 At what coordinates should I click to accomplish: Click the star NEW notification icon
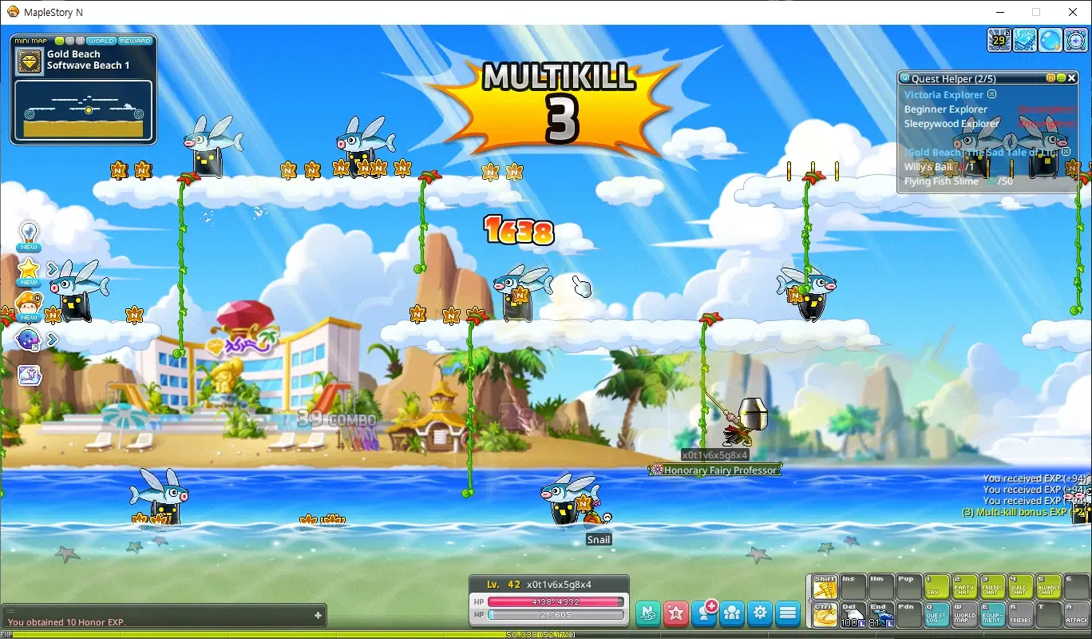point(29,272)
